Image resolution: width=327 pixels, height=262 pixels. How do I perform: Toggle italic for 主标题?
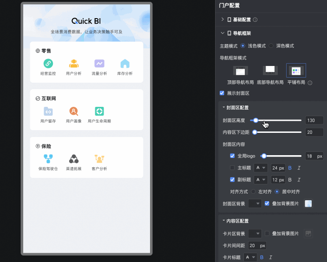click(x=299, y=168)
